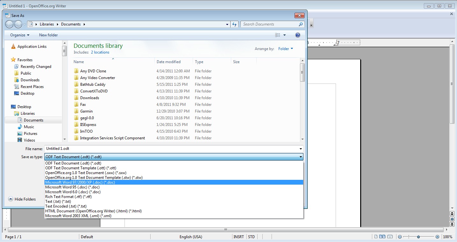Sort by Date modified column header
This screenshot has width=457, height=242.
[174, 62]
